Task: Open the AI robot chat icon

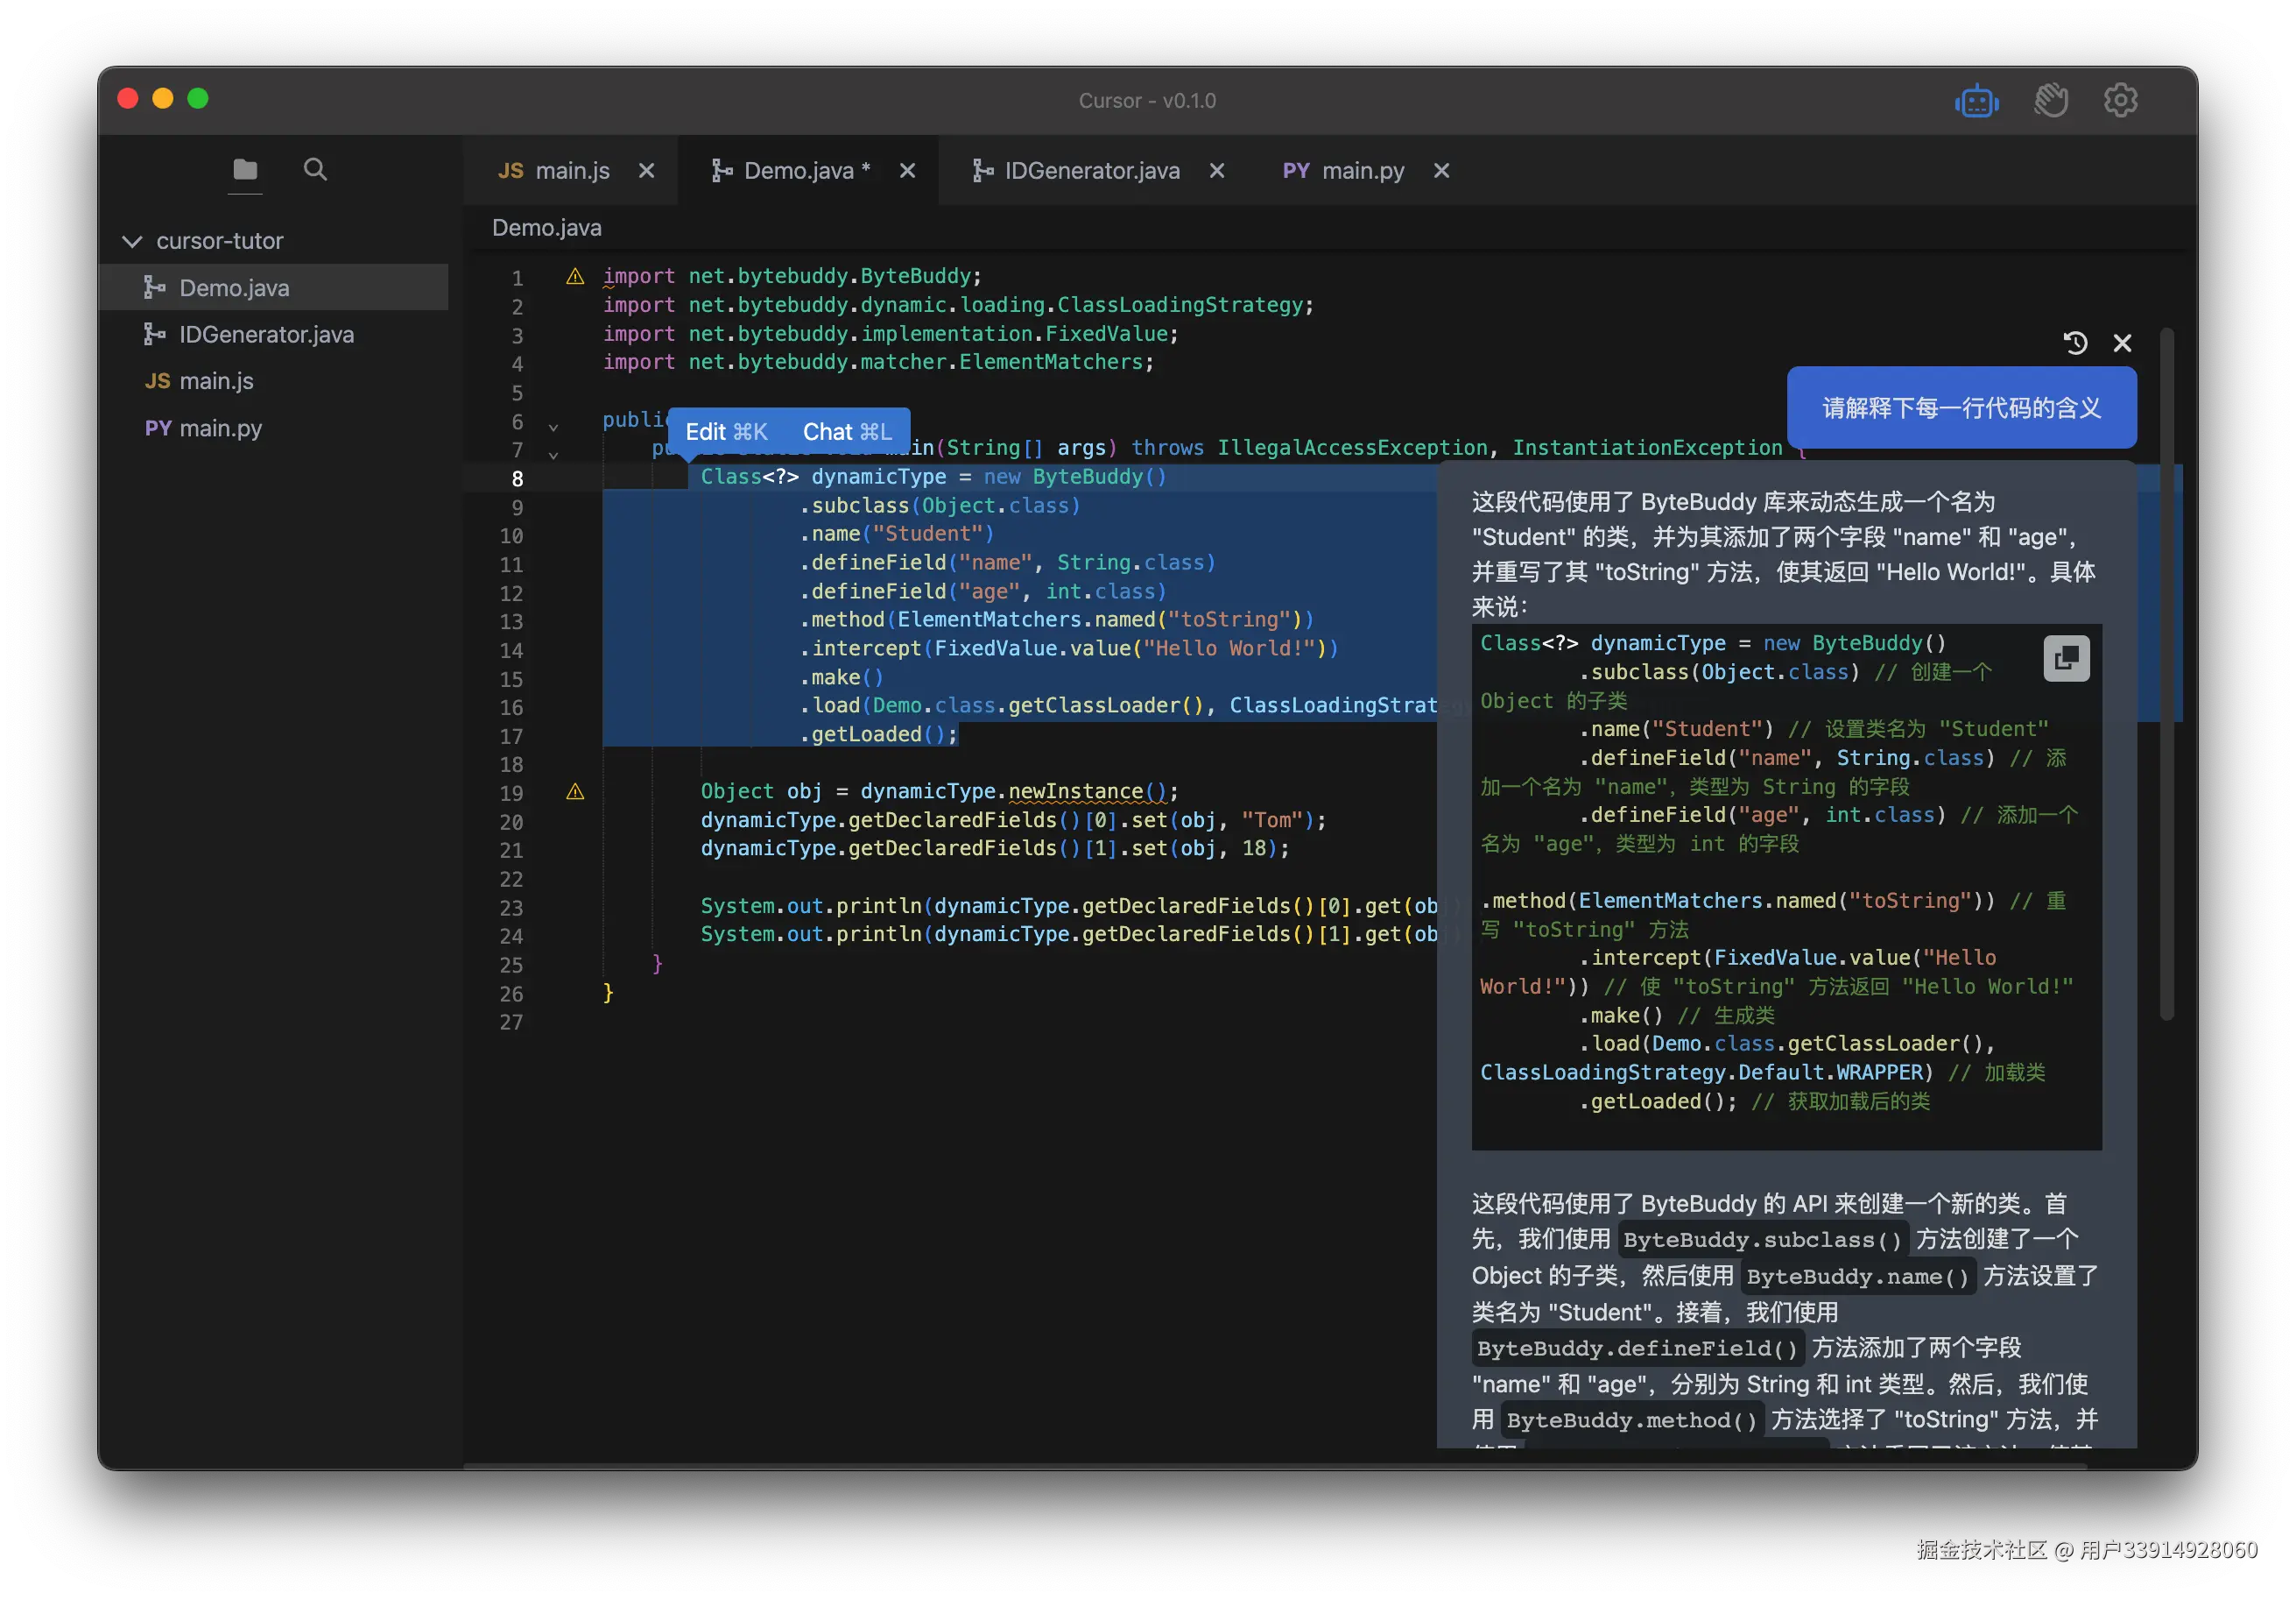Action: point(1976,101)
